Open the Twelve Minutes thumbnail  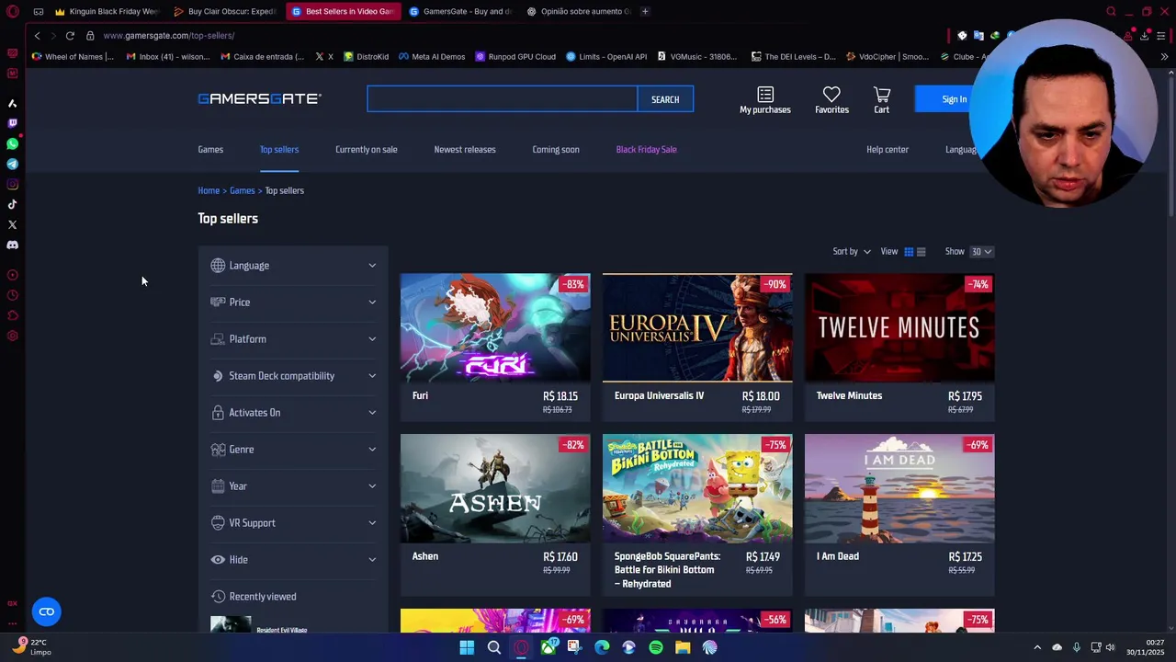click(899, 327)
